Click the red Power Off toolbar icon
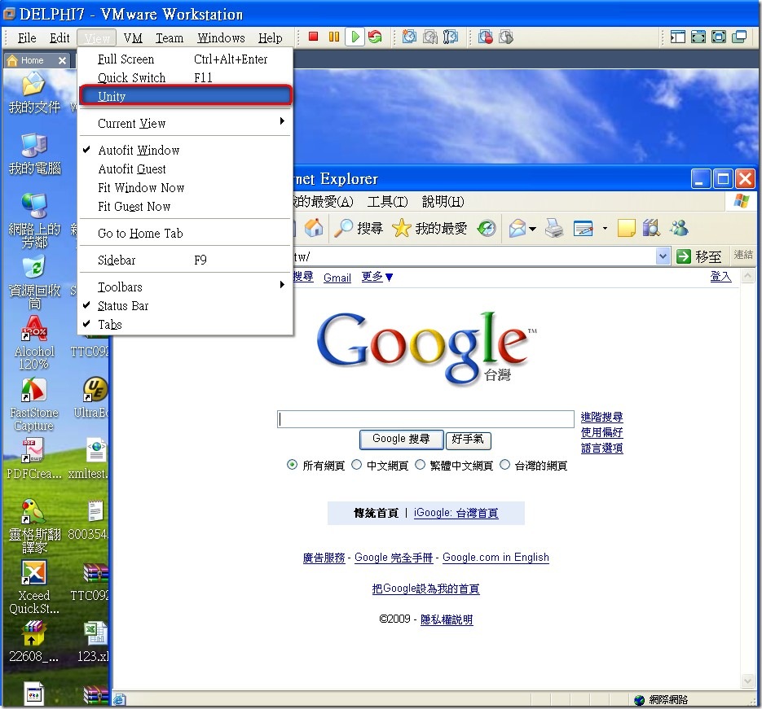The width and height of the screenshot is (762, 709). (x=314, y=37)
